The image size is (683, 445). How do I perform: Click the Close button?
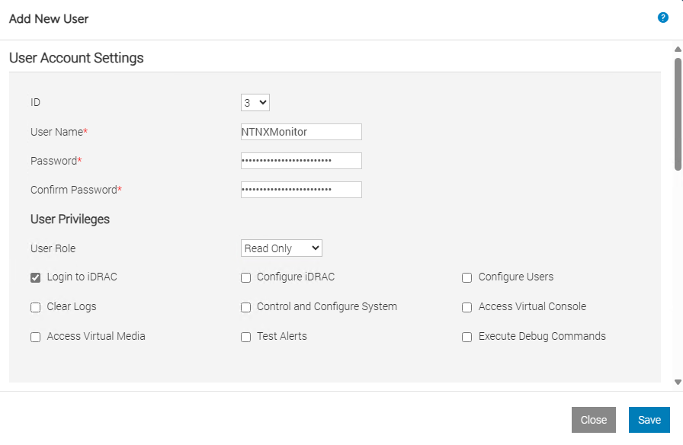[593, 420]
